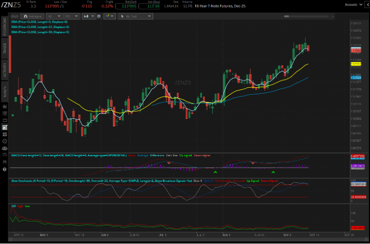Open the Indicators panel
The height and width of the screenshot is (244, 370).
33,16
